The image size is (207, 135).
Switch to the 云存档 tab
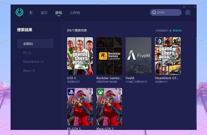tap(75, 13)
